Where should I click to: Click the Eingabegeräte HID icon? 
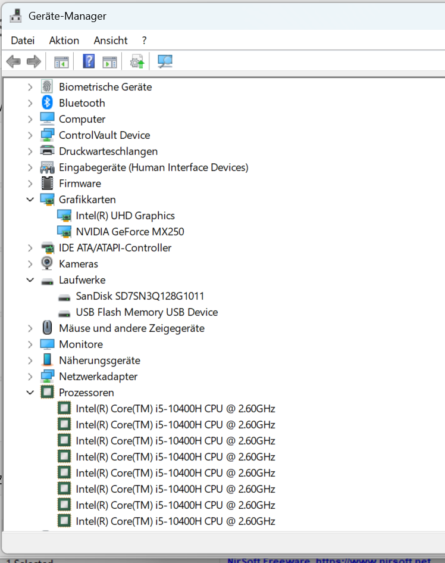(x=47, y=167)
